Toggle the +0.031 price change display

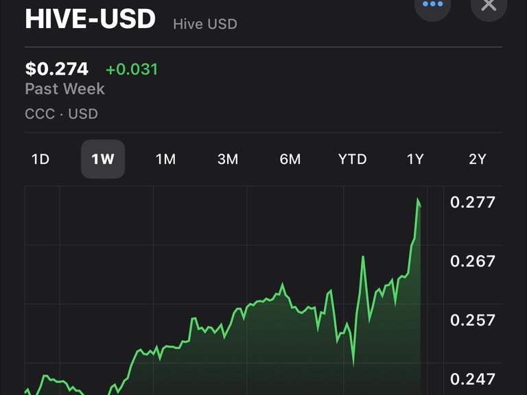pos(132,69)
